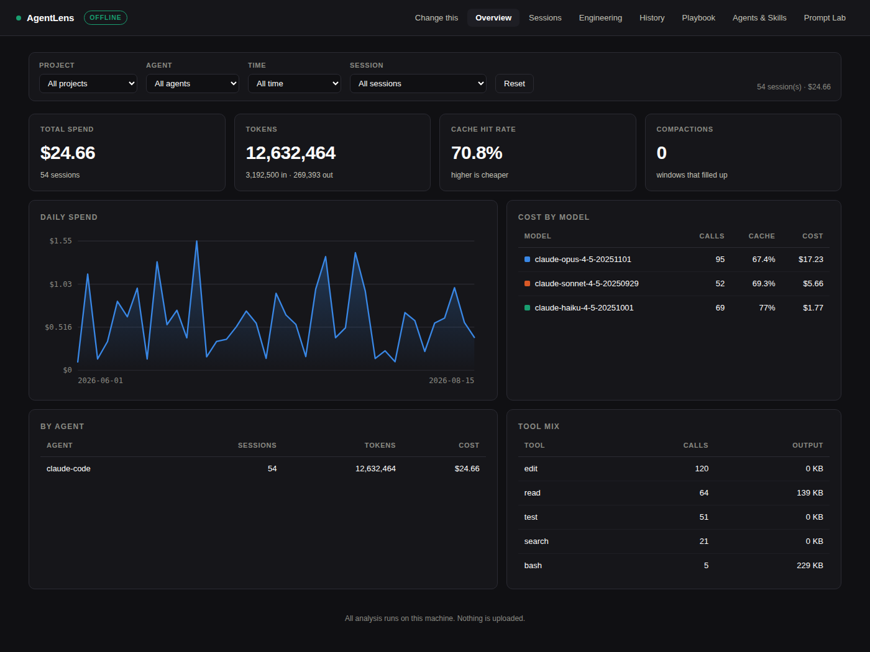Select the test tool row
This screenshot has height=652, width=870.
(x=674, y=517)
